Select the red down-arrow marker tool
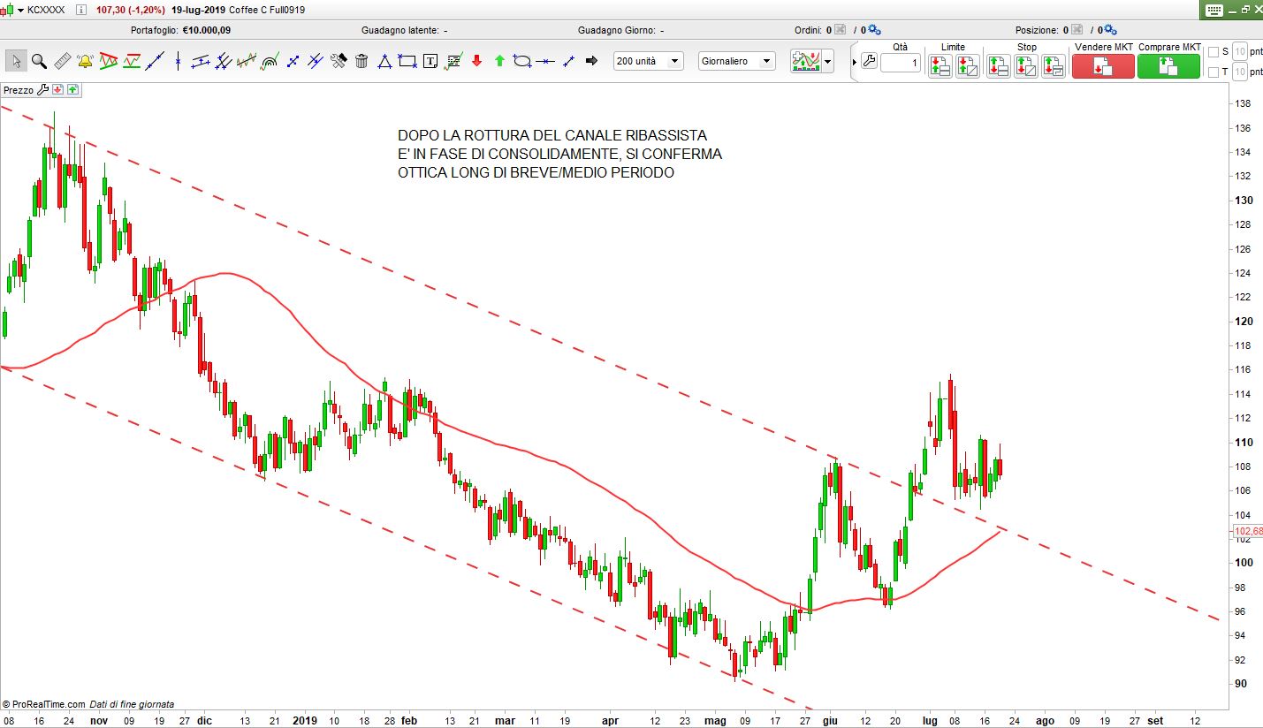 [x=476, y=61]
